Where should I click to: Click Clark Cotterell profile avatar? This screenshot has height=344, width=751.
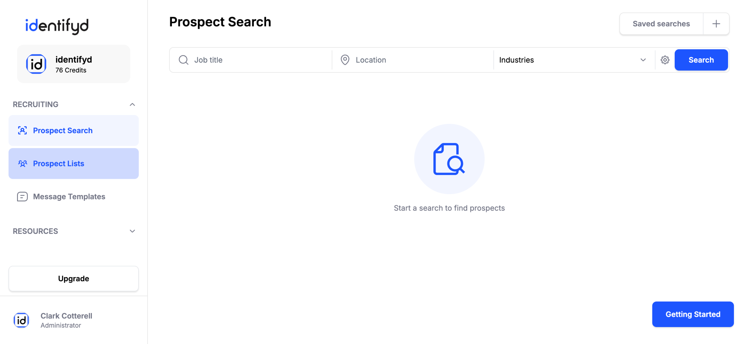coord(21,320)
